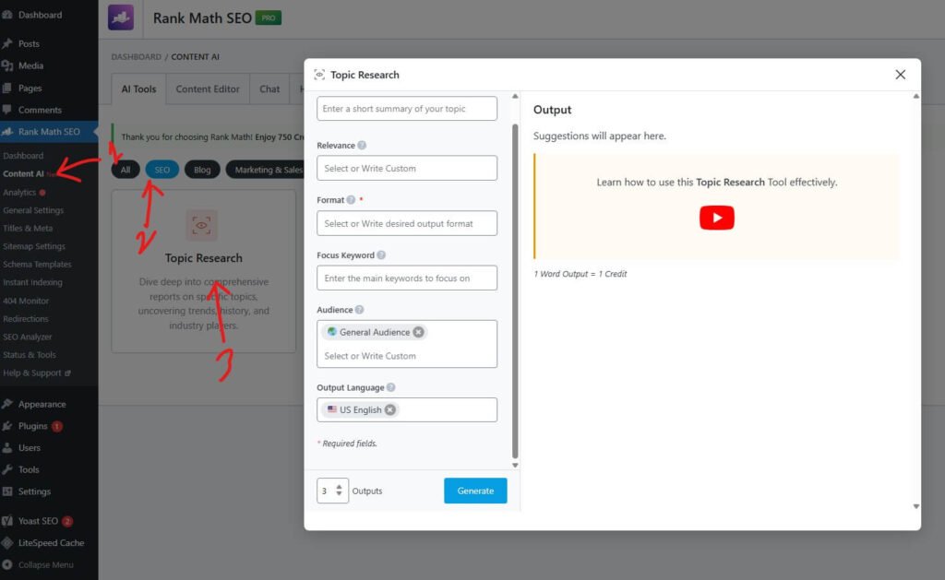Play the Topic Research YouTube tutorial
Image resolution: width=945 pixels, height=580 pixels.
[716, 218]
